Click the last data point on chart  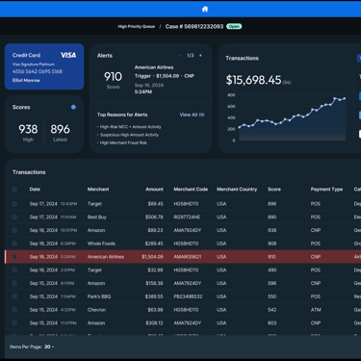point(345,98)
